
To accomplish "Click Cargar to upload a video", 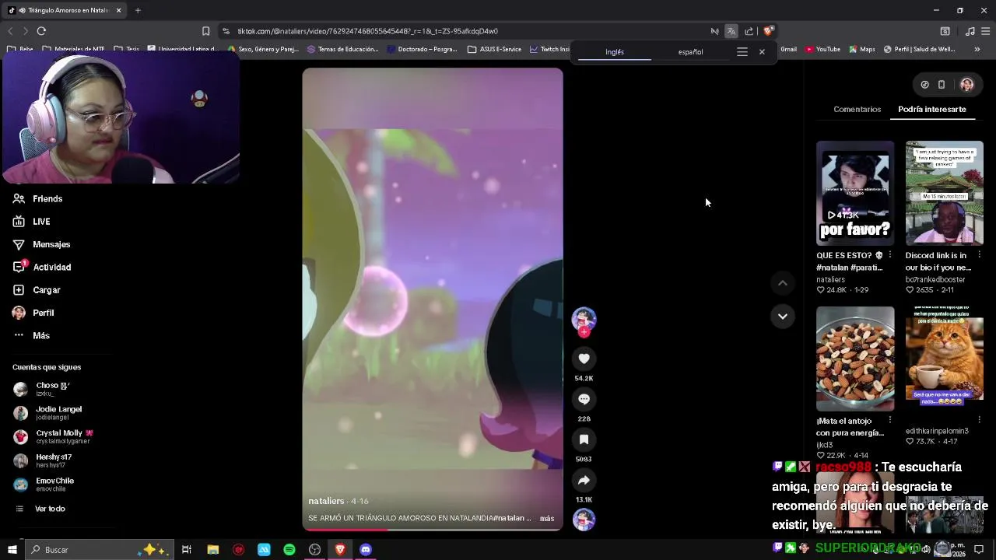I will pyautogui.click(x=36, y=290).
